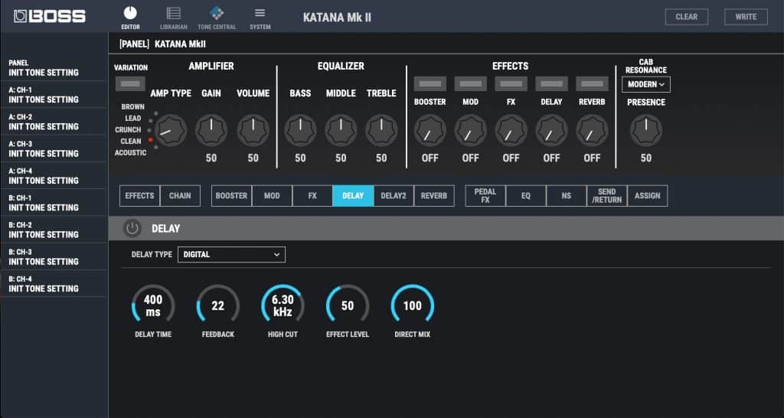Viewport: 784px width, 418px height.
Task: Switch to the SEND/RETURN tab
Action: pos(607,196)
